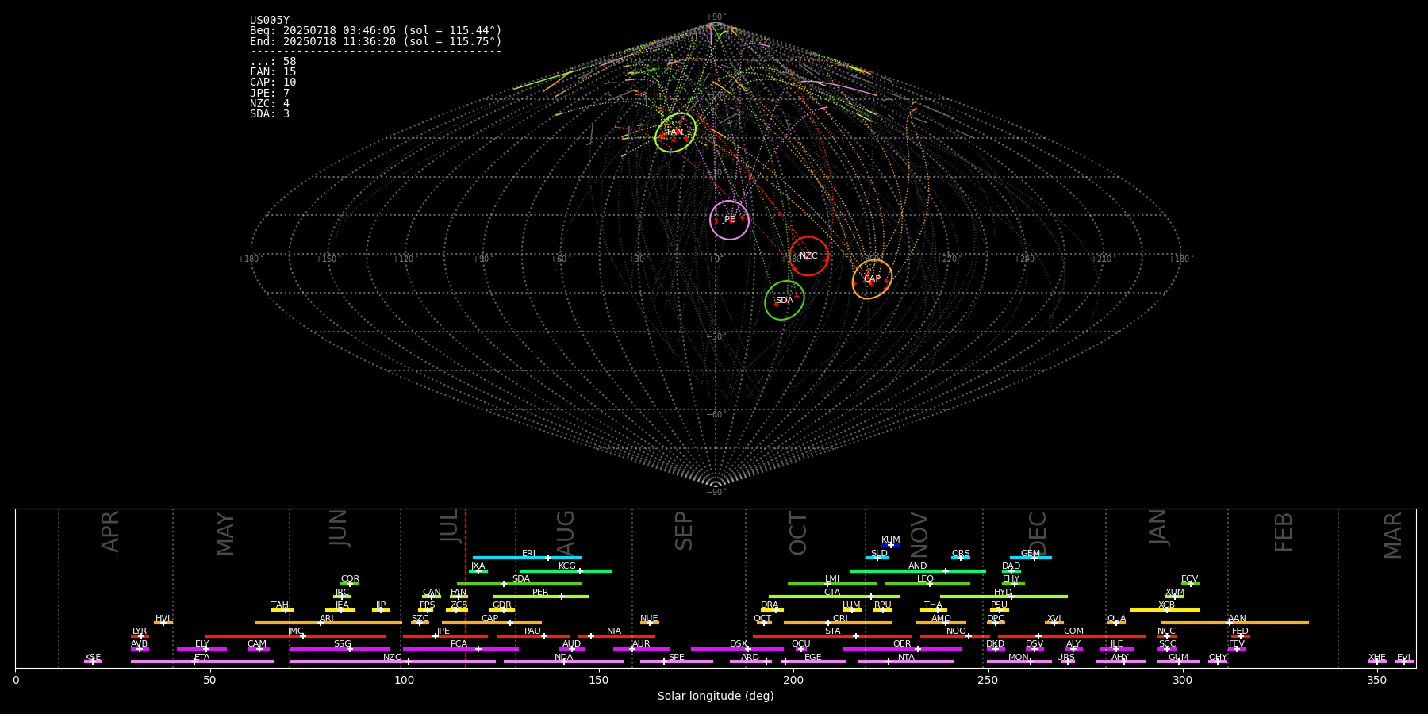Click the PCA shower bar in timeline
Screen dimensions: 1428x714
click(460, 649)
